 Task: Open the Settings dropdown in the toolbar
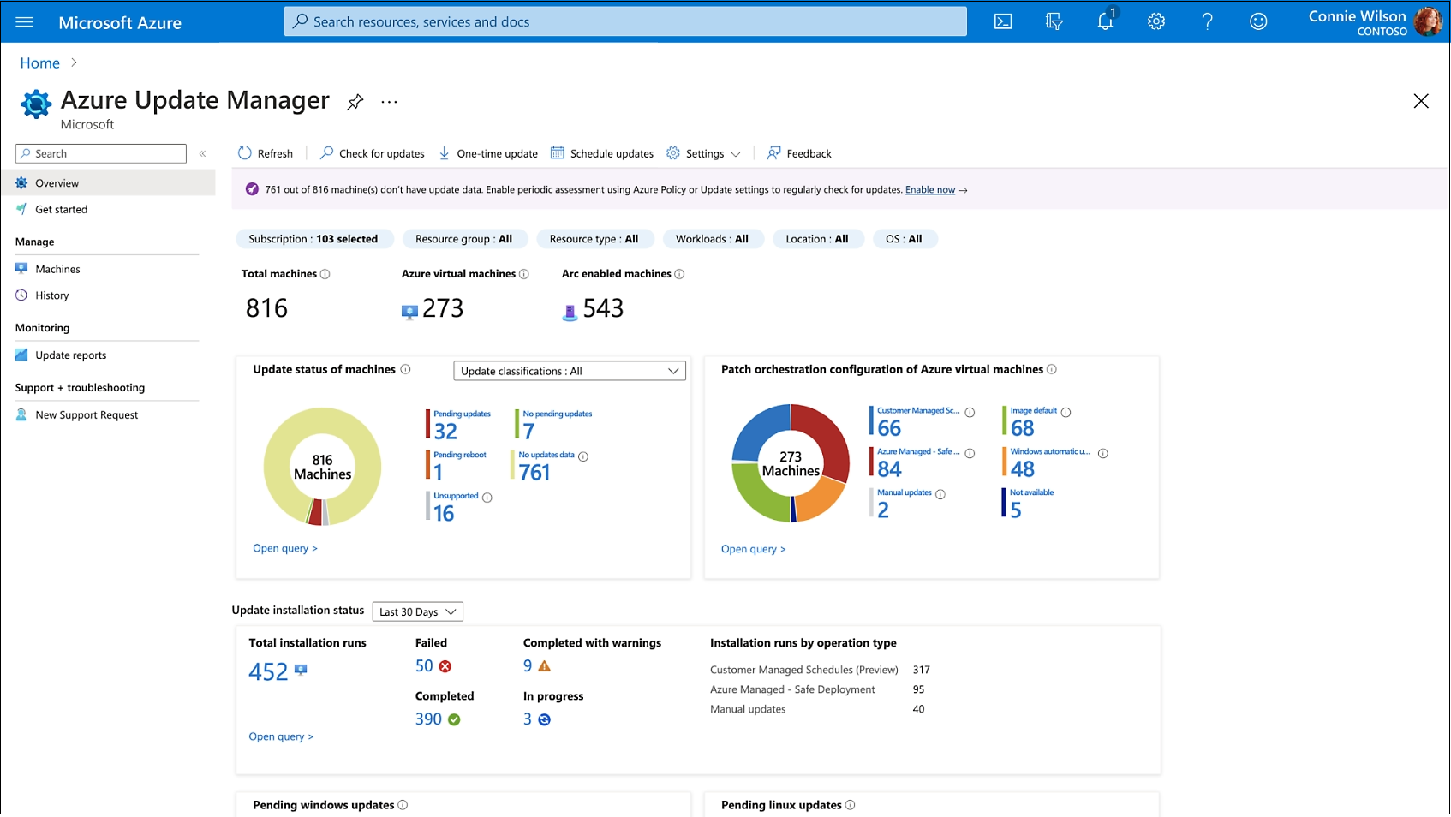(702, 153)
